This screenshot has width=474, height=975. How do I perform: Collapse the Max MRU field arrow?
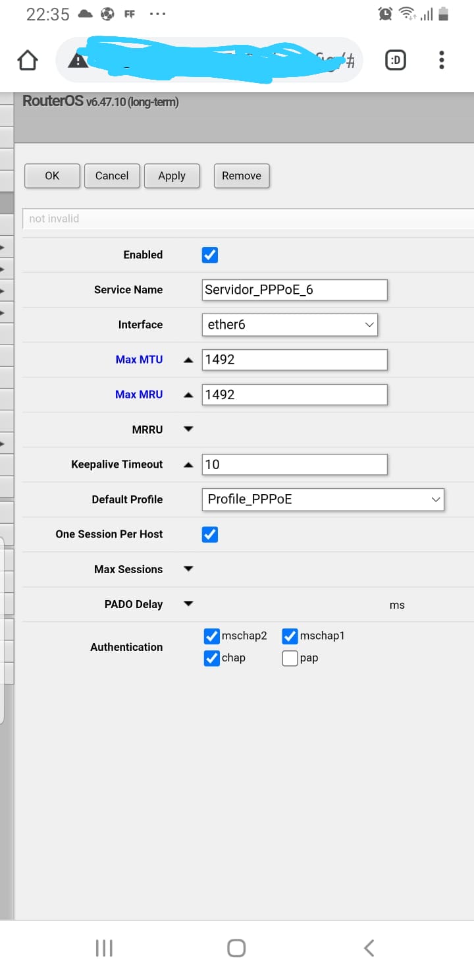188,395
